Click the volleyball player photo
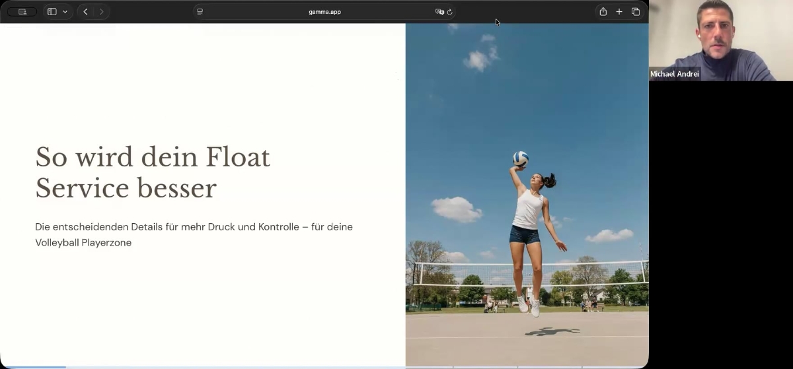This screenshot has width=793, height=369. (527, 195)
